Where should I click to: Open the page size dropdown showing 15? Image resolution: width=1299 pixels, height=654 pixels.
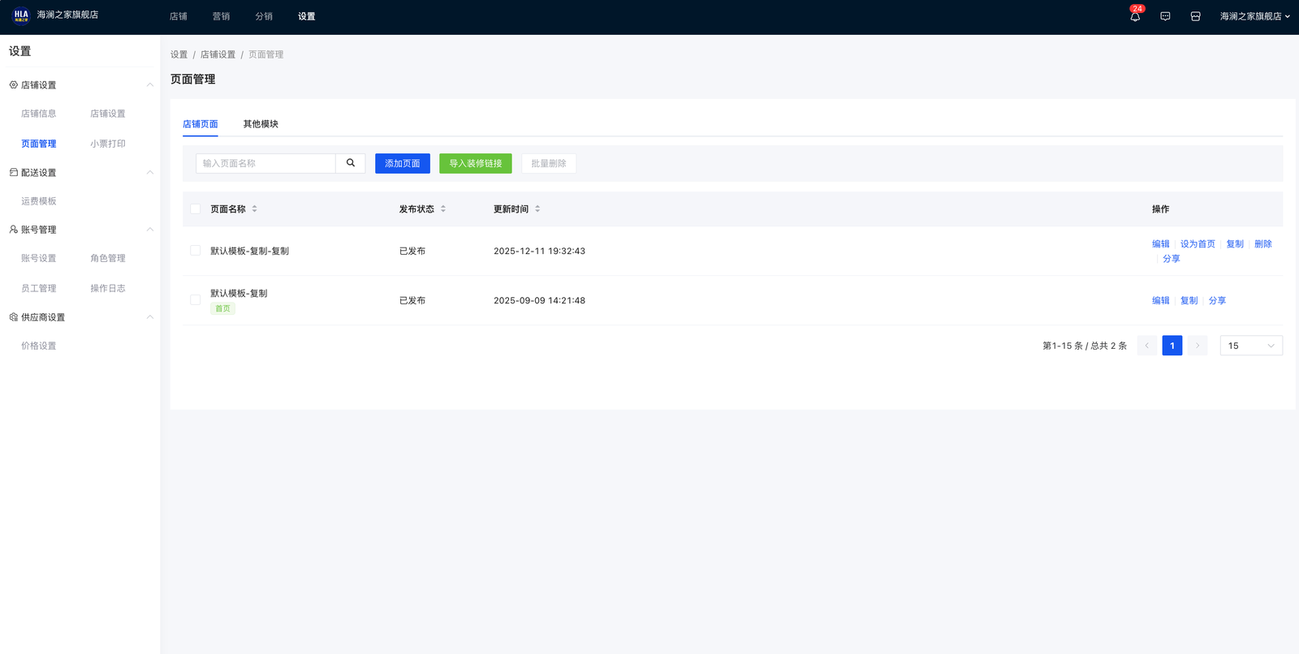pyautogui.click(x=1250, y=346)
